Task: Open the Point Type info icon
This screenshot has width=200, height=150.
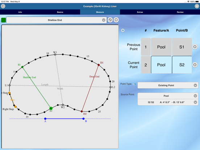Action: tap(134, 84)
